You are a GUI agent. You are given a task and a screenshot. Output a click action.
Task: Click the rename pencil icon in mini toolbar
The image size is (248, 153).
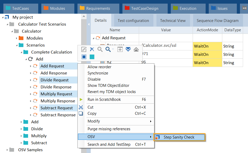click(84, 49)
